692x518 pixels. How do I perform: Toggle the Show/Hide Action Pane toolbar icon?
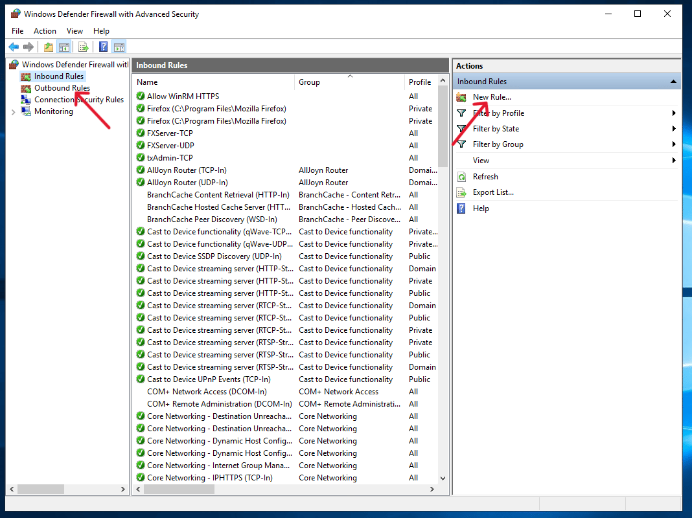[119, 47]
